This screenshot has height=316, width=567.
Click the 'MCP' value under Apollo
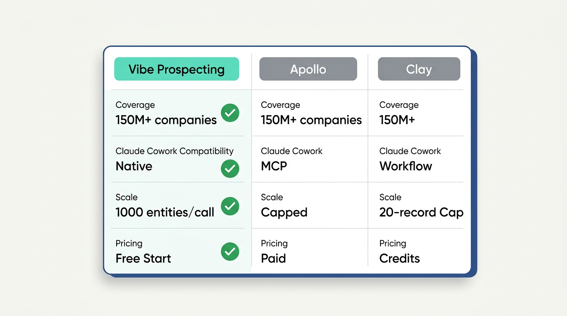click(274, 166)
